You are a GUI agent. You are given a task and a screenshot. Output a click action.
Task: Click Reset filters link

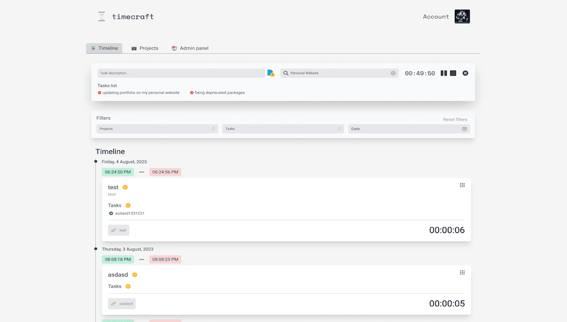pyautogui.click(x=455, y=120)
